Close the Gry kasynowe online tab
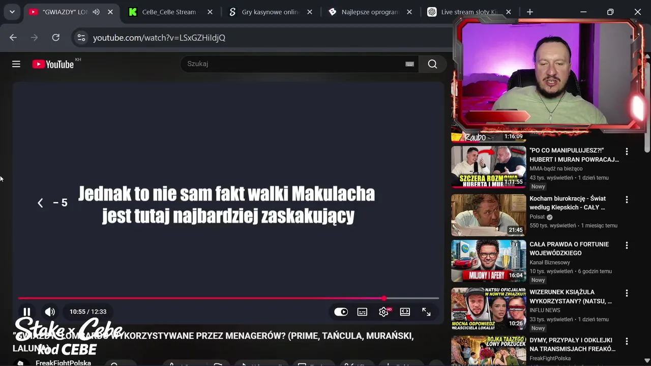Screen dimensions: 651x366 (309, 12)
